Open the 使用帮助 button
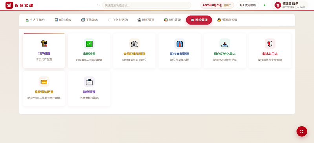Screen dimensions: 314x143 (248, 5)
